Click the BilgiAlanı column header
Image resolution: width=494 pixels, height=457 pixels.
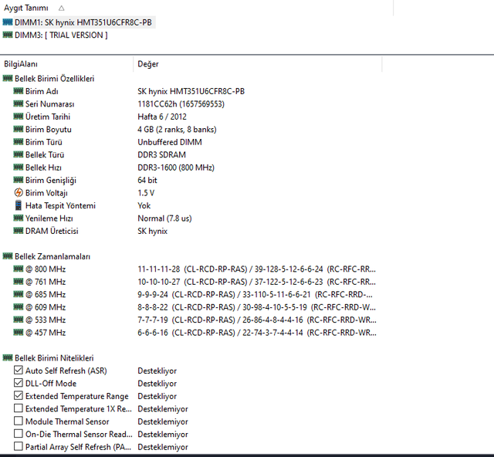coord(21,64)
